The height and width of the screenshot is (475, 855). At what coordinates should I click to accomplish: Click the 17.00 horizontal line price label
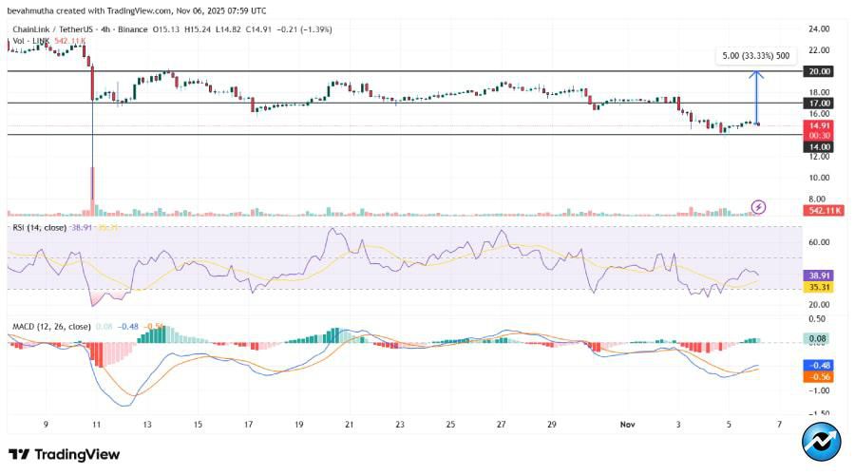[818, 103]
